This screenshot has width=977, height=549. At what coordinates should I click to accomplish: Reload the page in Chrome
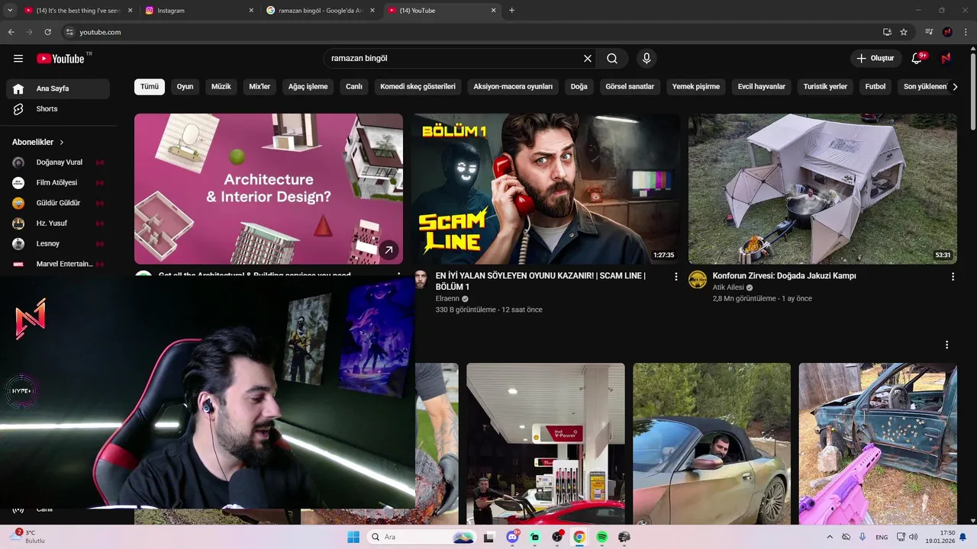[x=47, y=32]
